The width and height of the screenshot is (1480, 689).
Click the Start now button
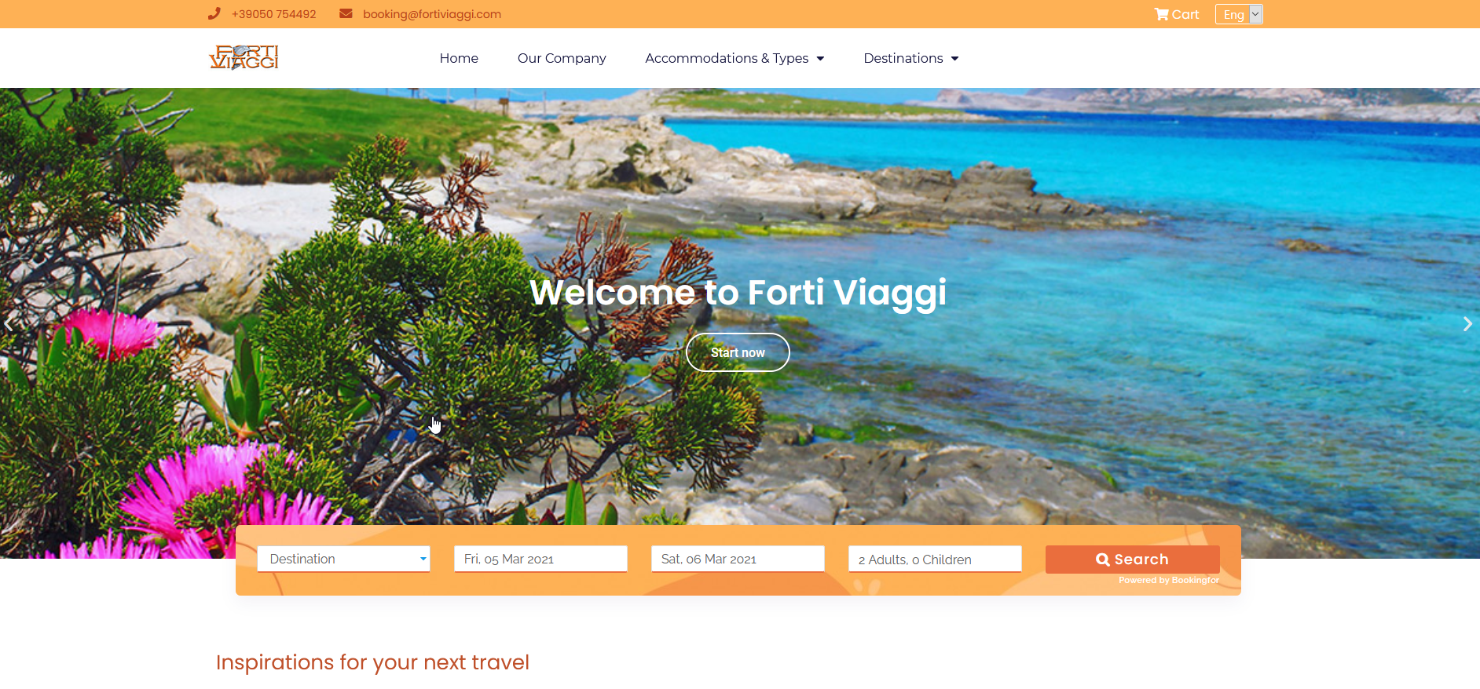point(738,352)
